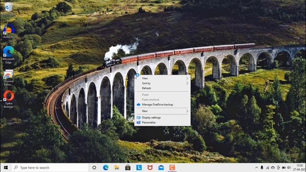This screenshot has width=306, height=172.
Task: Open McAfee from the taskbar
Action: pyautogui.click(x=150, y=168)
